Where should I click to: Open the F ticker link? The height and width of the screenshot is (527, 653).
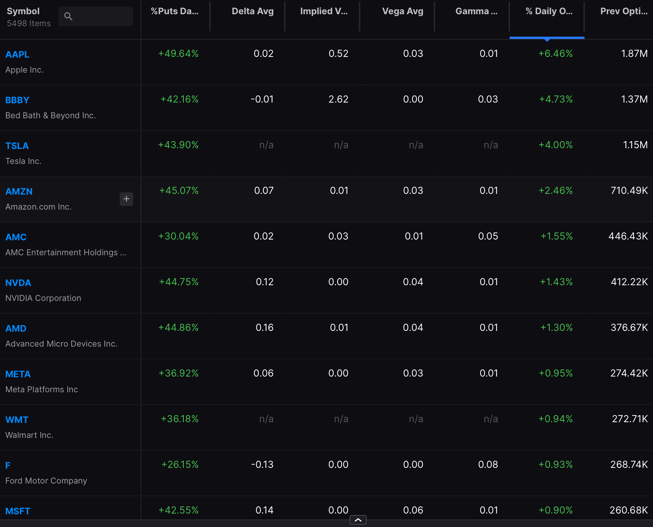[8, 465]
